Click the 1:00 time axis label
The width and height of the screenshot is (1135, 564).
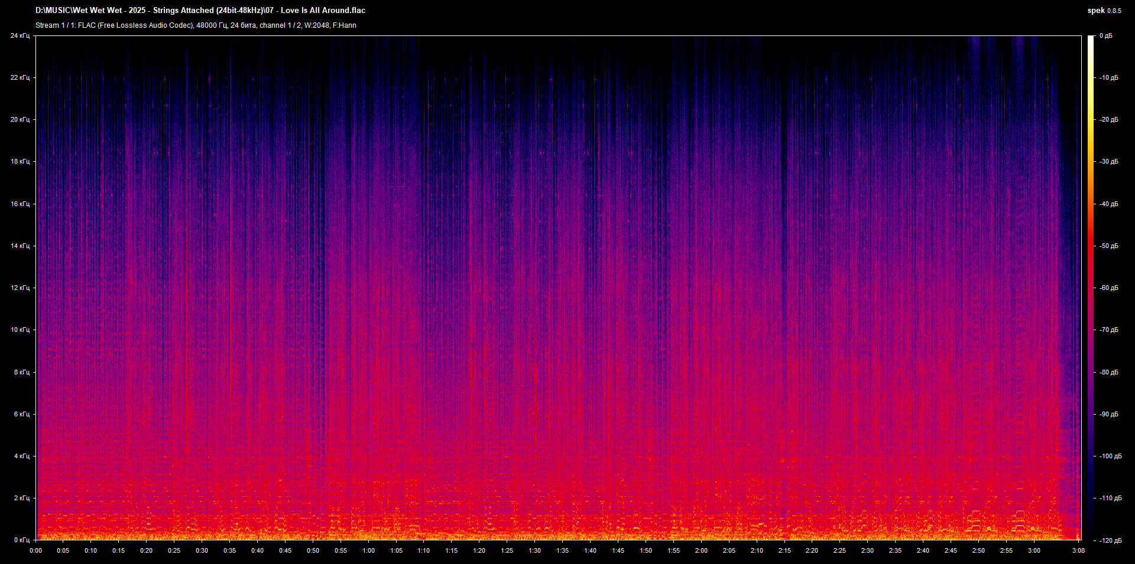(369, 551)
